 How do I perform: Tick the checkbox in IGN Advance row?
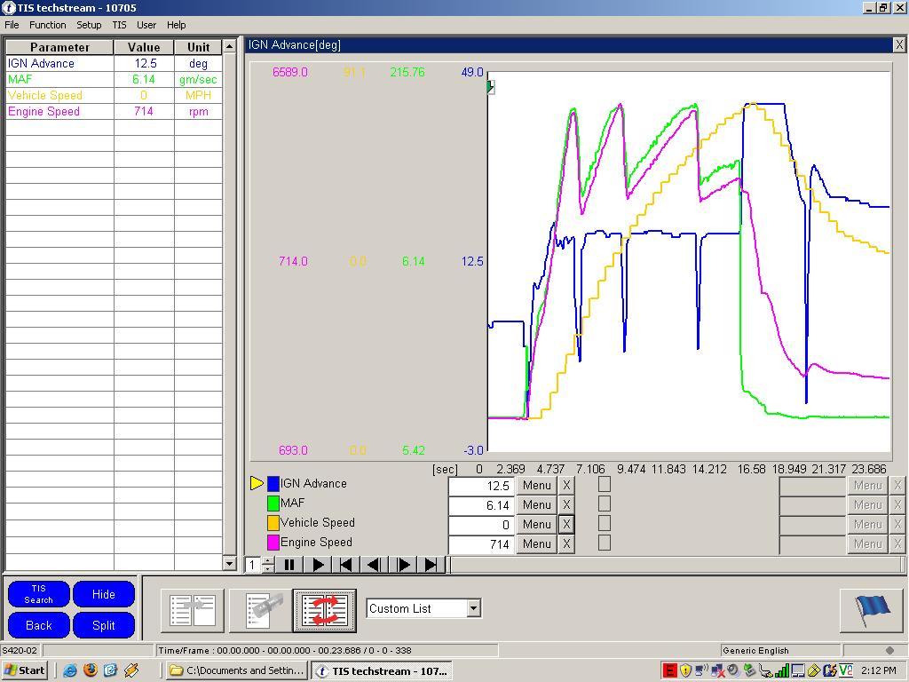[605, 484]
